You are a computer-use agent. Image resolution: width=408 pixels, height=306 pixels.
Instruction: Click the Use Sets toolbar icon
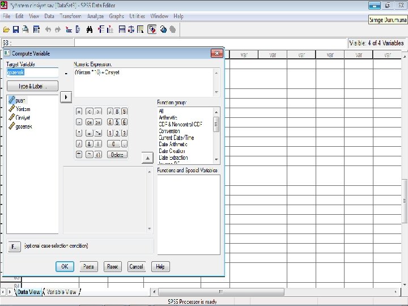(163, 29)
